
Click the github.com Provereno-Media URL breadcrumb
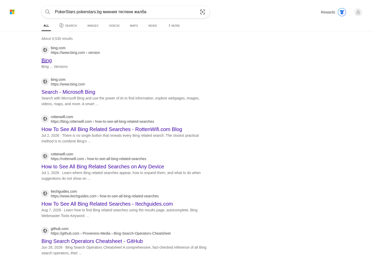pos(111,233)
